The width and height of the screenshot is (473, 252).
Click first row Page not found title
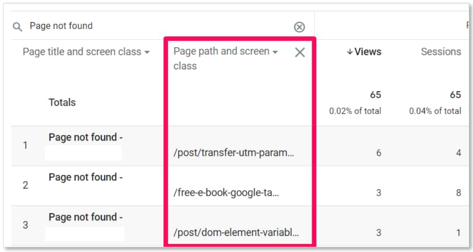[85, 137]
